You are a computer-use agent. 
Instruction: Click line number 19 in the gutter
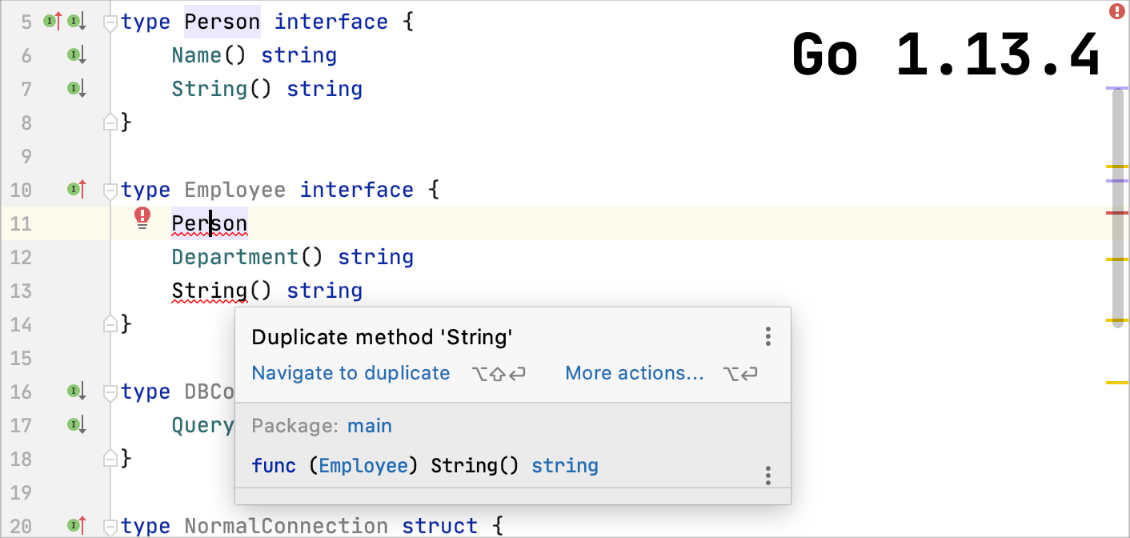22,492
